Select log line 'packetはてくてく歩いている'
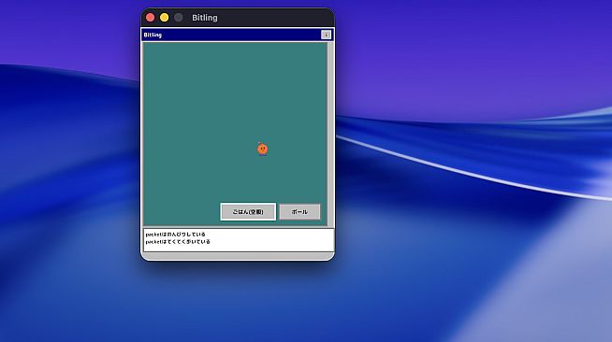Image resolution: width=612 pixels, height=342 pixels. [178, 241]
